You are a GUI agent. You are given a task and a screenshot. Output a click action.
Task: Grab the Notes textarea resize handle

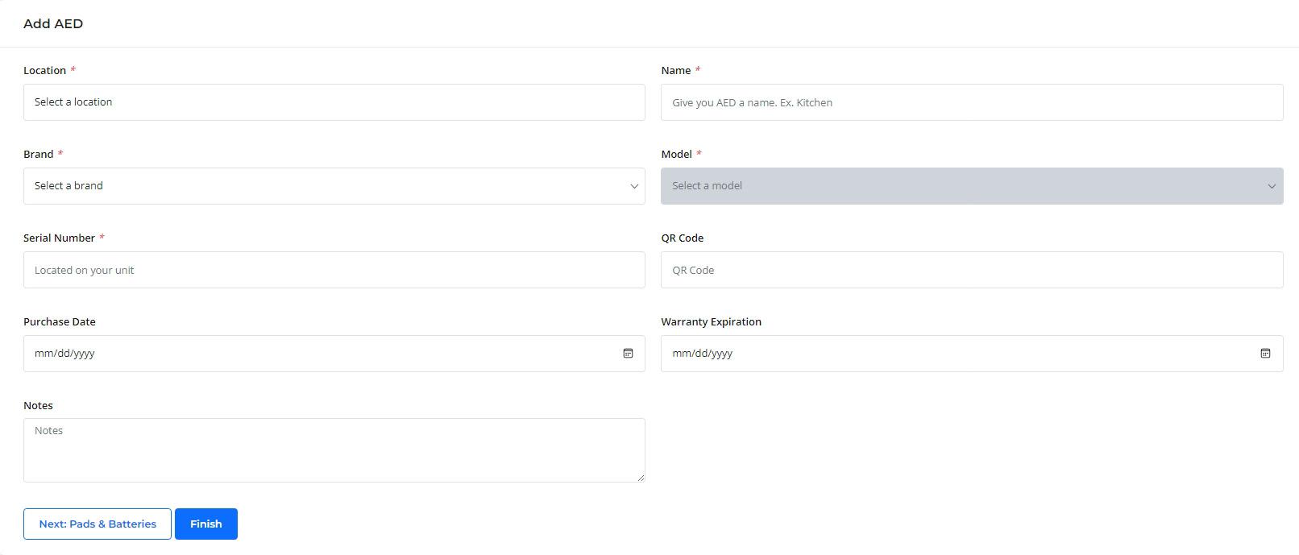pos(640,478)
